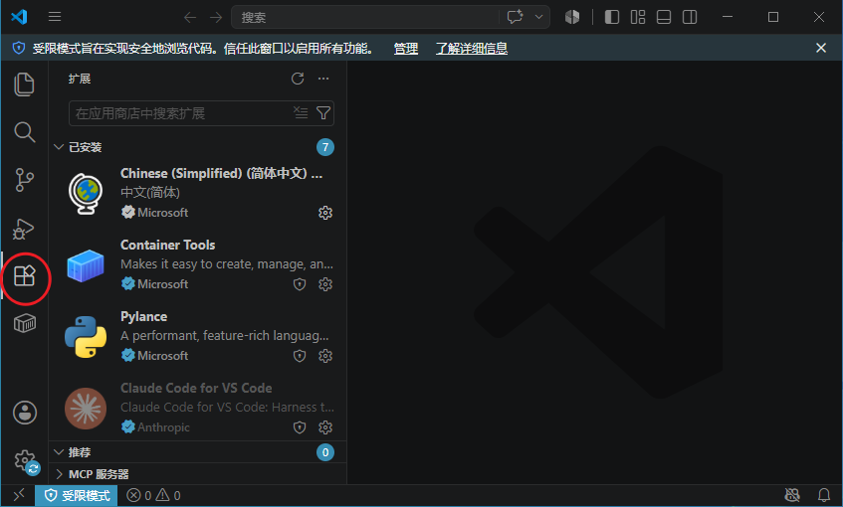The height and width of the screenshot is (507, 843).
Task: Go forward with the right arrow
Action: click(216, 17)
